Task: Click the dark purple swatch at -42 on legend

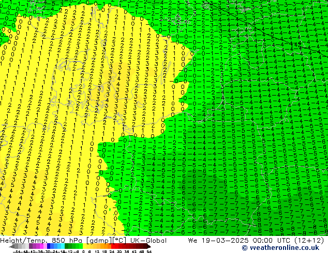Action: 31,246
